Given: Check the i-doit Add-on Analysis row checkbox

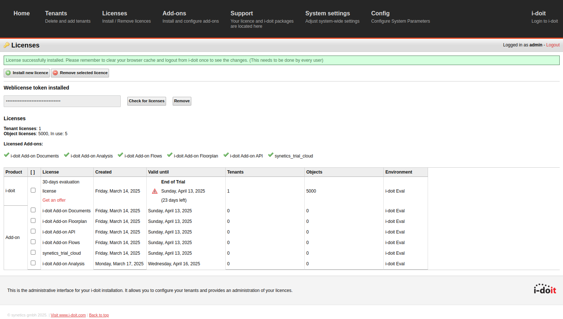Looking at the screenshot, I should pyautogui.click(x=33, y=263).
